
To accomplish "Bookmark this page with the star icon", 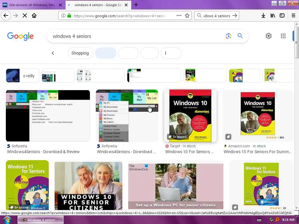I will click(187, 16).
